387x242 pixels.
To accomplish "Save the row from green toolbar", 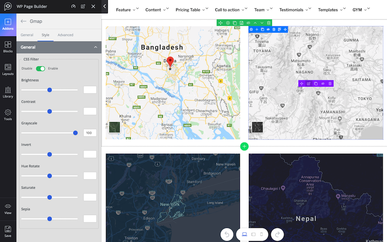I will point(242,23).
